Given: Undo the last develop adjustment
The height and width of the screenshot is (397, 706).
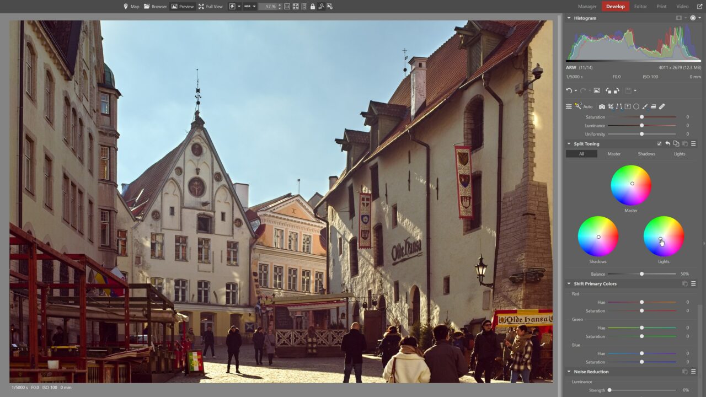Looking at the screenshot, I should coord(569,90).
